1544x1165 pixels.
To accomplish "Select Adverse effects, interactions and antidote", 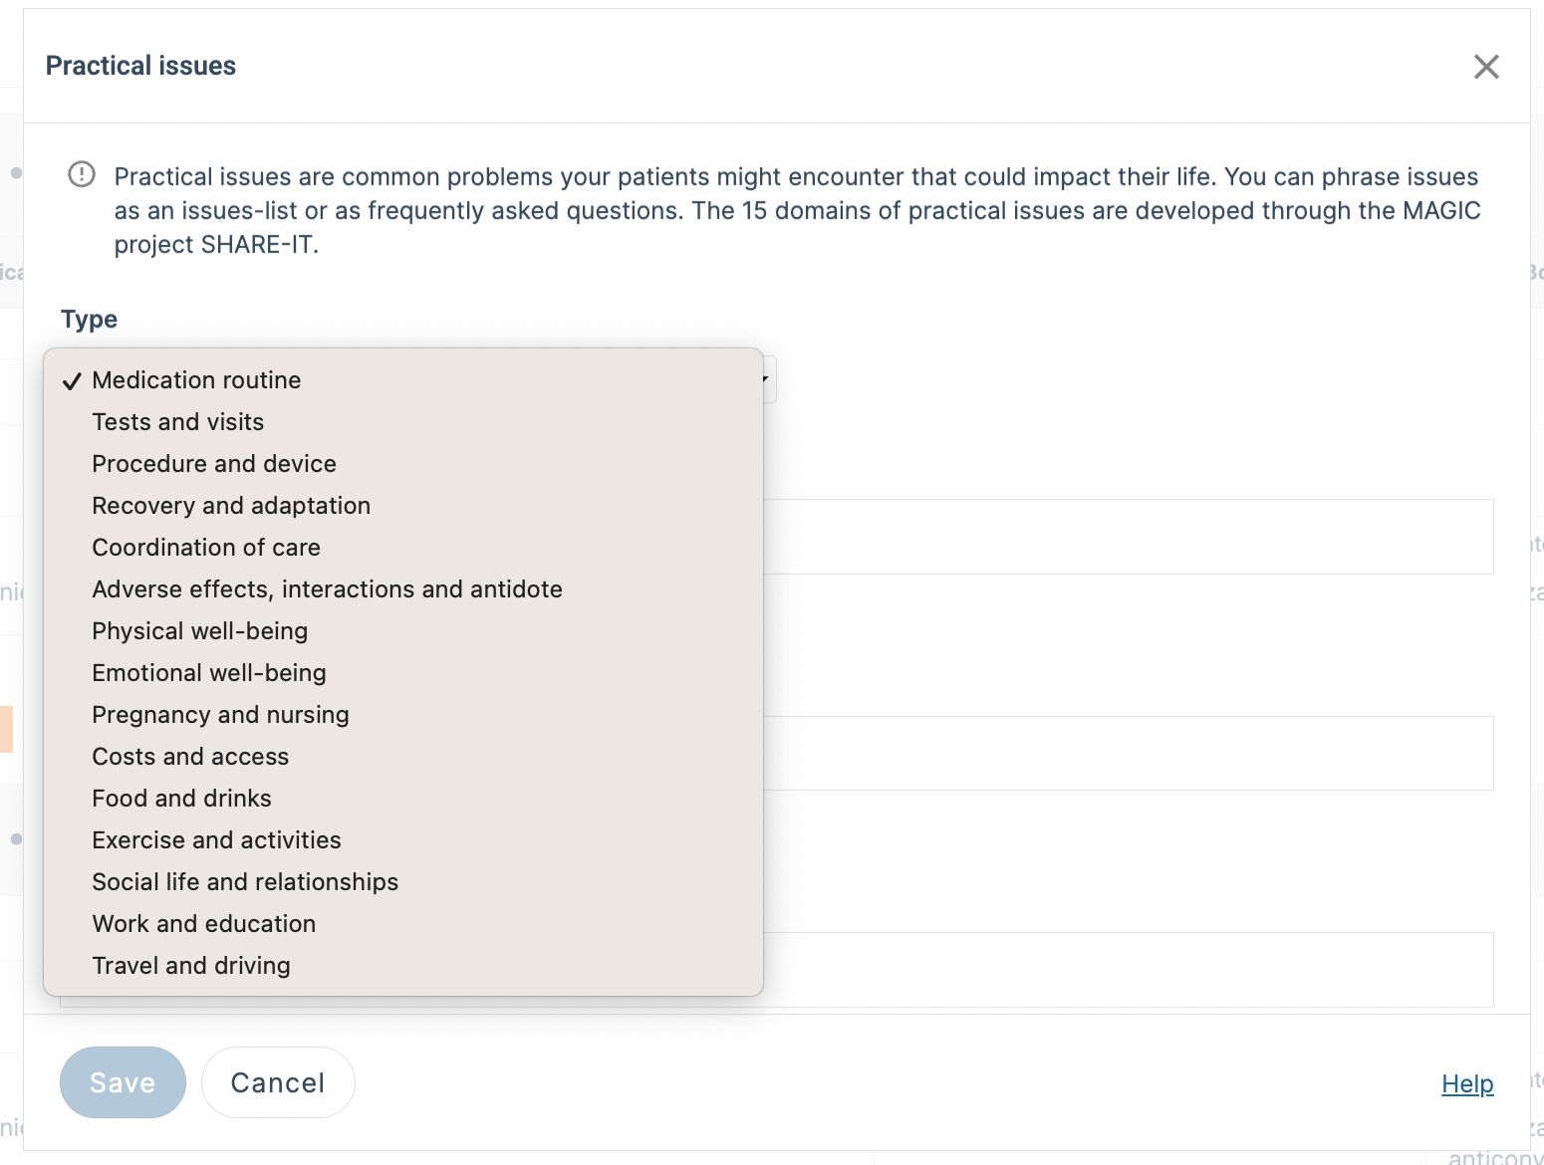I will [403, 589].
